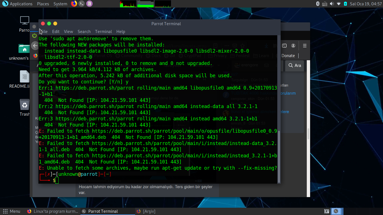Click the workspace switcher terminal thumbnail
The image size is (383, 215).
pos(336,211)
